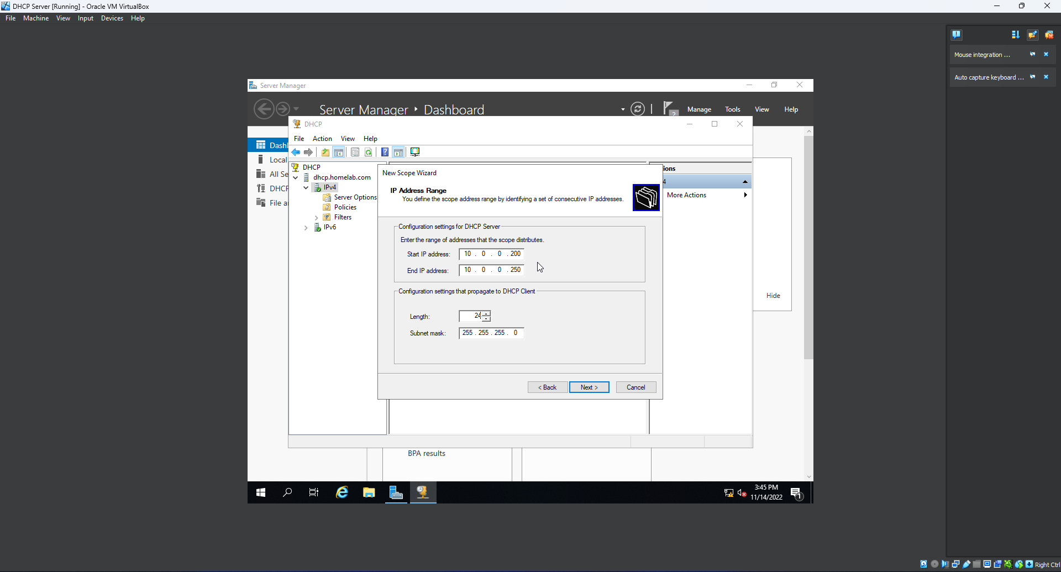The image size is (1061, 572).
Task: Open VirtualBox notification center icon
Action: click(x=957, y=35)
